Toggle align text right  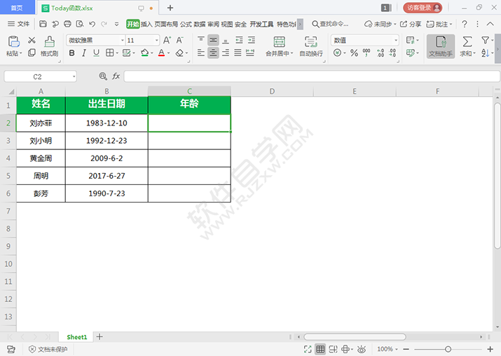[x=226, y=53]
